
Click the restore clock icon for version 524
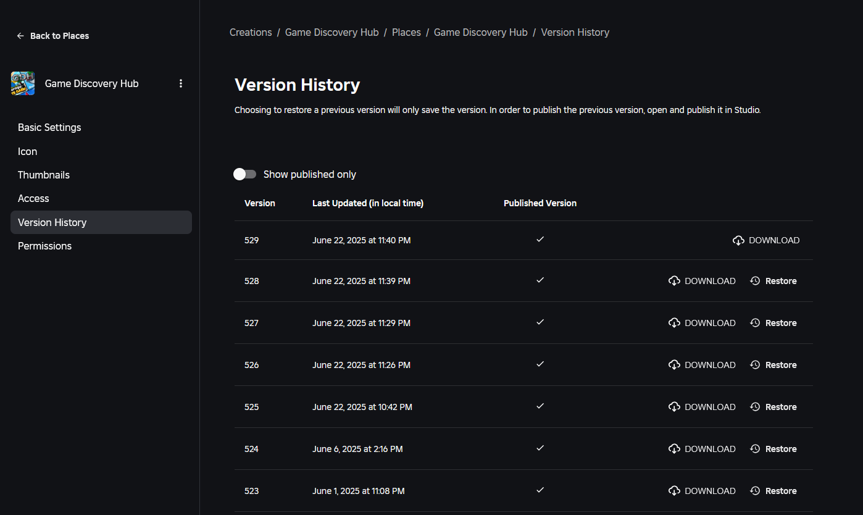tap(755, 449)
